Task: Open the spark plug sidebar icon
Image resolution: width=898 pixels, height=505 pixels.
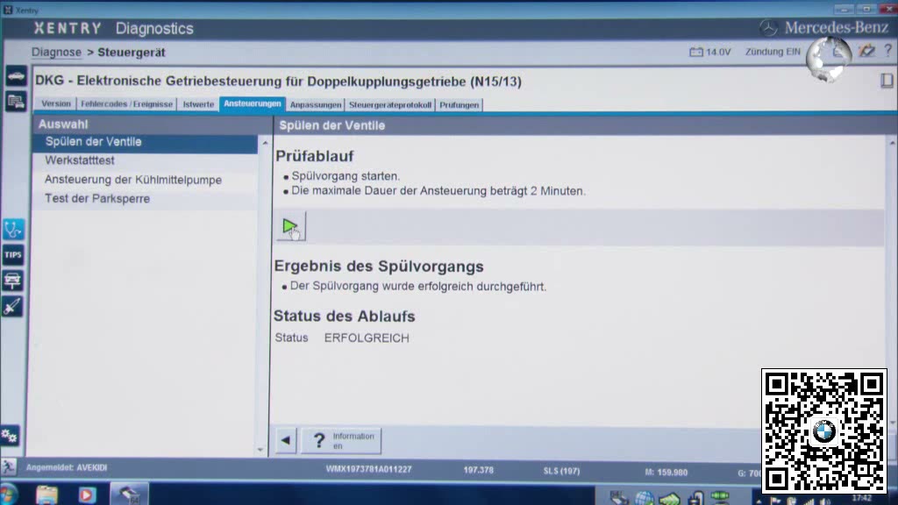Action: click(12, 307)
